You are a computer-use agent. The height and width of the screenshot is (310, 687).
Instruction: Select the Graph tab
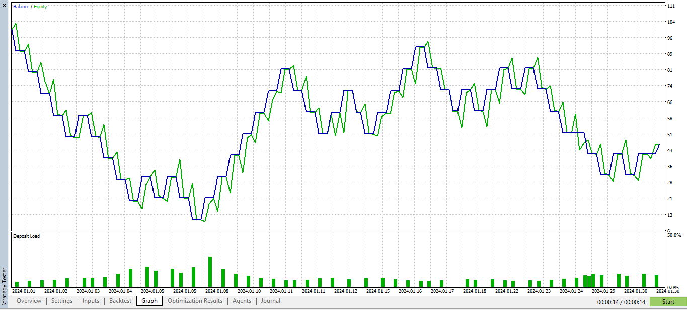(x=149, y=301)
